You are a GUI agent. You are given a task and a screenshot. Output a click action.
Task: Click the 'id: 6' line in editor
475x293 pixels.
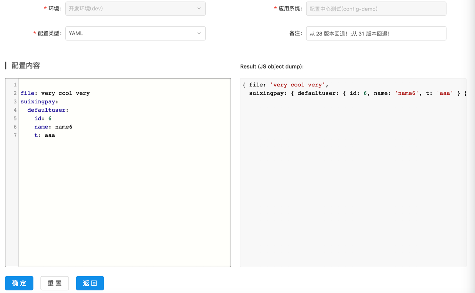[x=43, y=118]
